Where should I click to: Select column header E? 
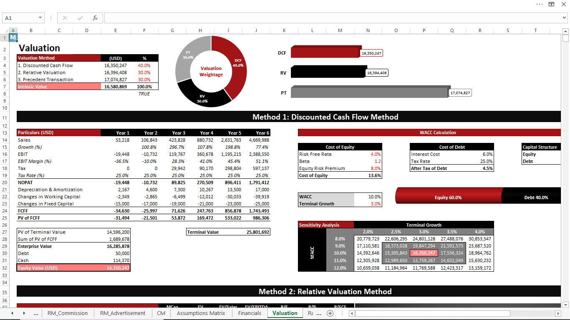116,30
